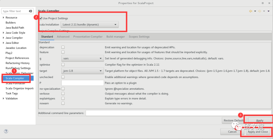Viewport: 273px width, 139px height.
Task: Toggle the no-specialization checkbox
Action: click(63, 89)
